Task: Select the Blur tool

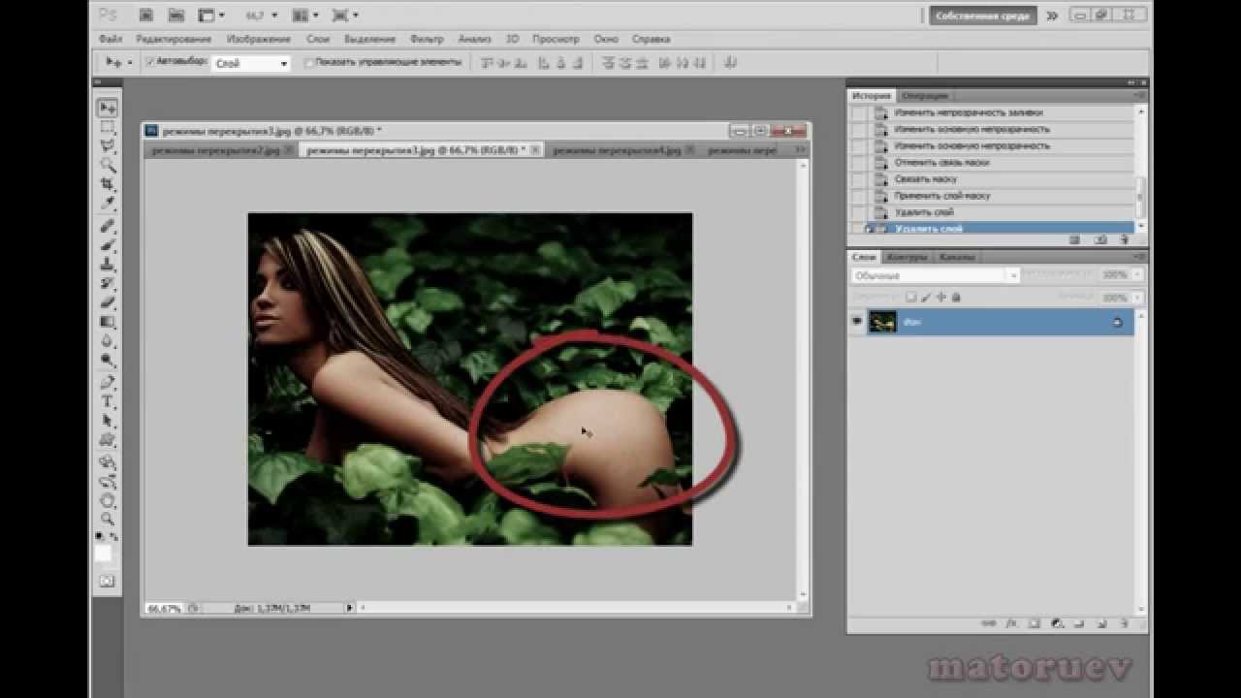Action: [108, 341]
